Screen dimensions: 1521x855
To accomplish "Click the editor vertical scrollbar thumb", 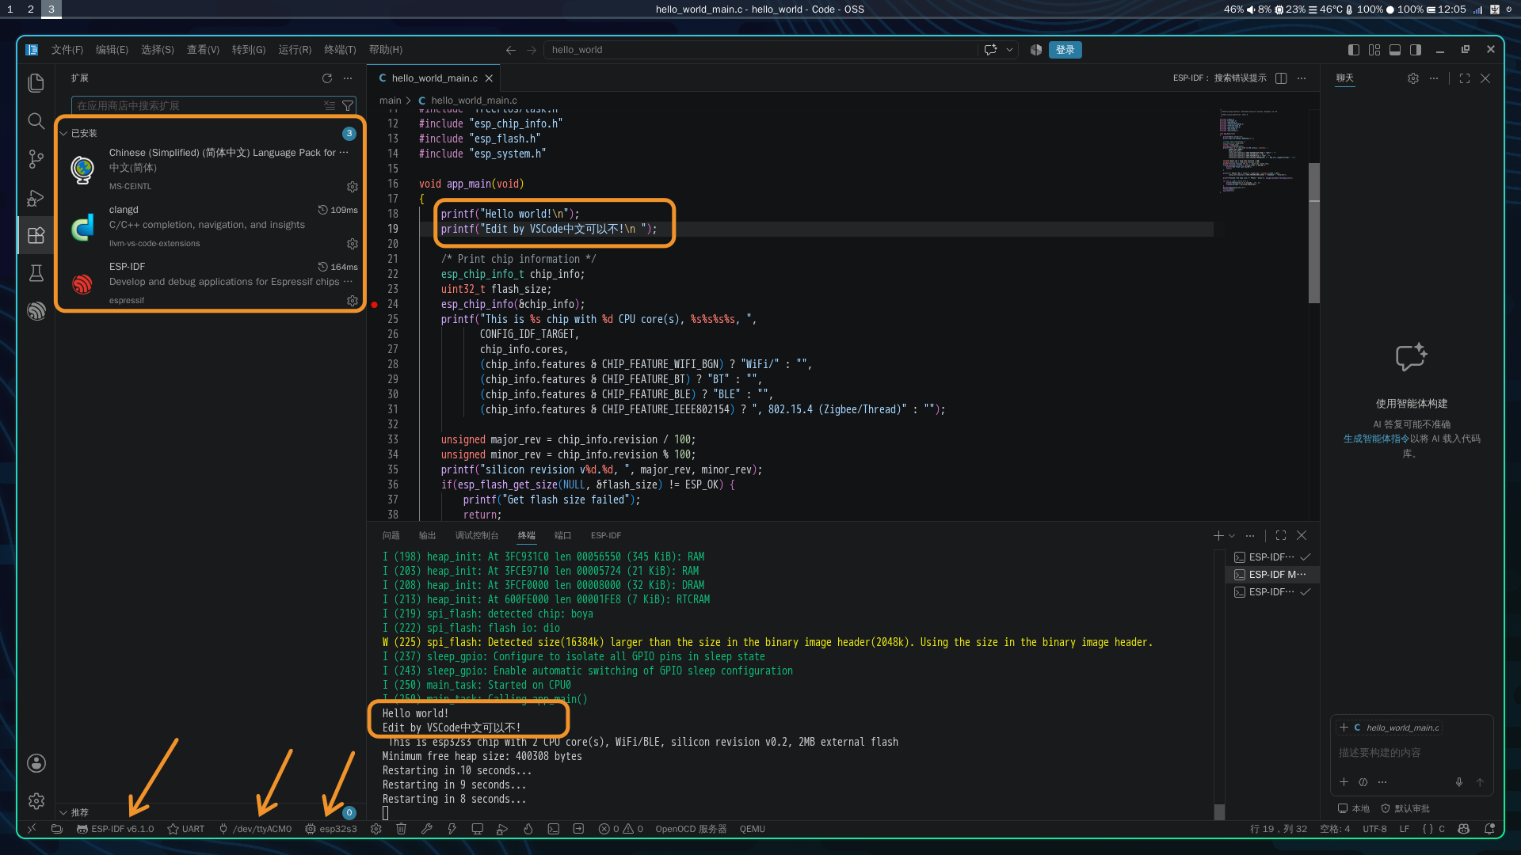I will [x=1314, y=233].
